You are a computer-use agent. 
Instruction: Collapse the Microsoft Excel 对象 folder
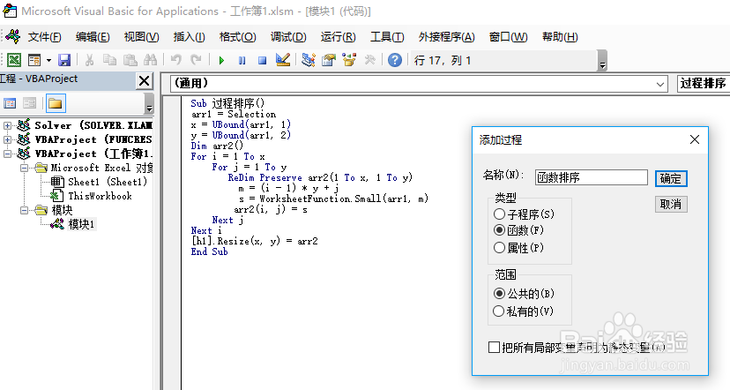pos(24,168)
